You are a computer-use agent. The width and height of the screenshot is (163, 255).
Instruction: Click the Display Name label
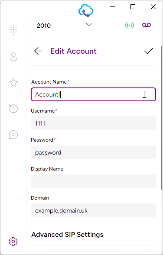(47, 169)
